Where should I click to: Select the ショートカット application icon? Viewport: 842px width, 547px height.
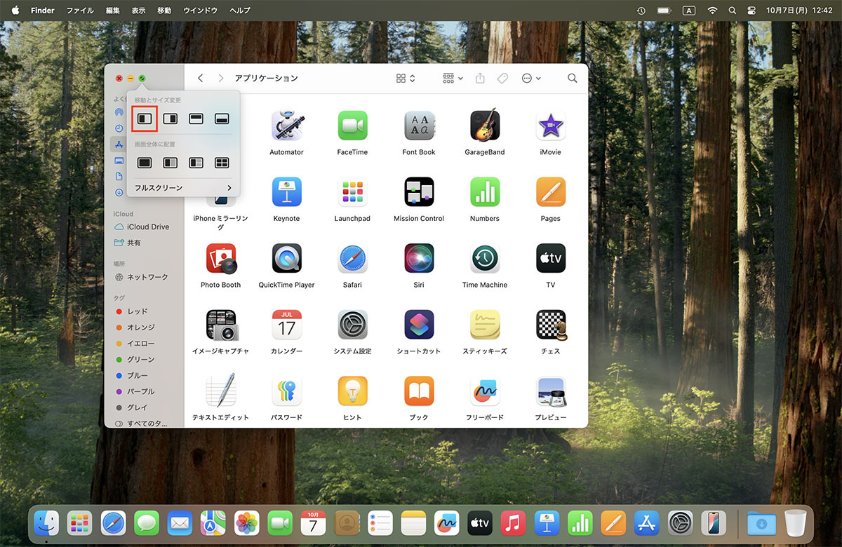[419, 325]
